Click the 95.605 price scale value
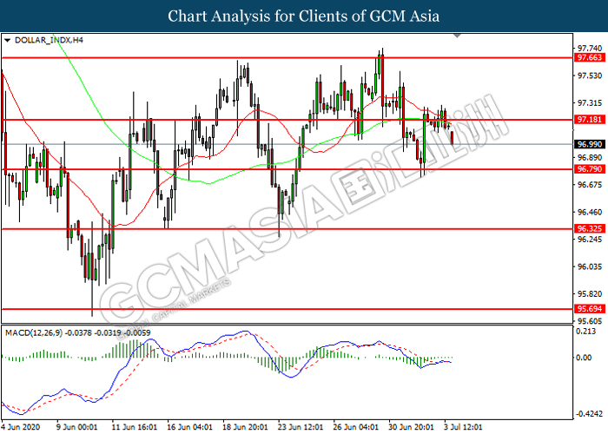The height and width of the screenshot is (434, 608). 590,321
